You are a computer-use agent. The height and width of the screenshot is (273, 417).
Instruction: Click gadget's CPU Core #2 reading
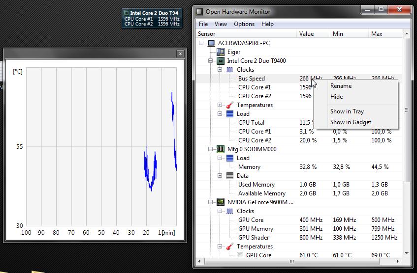[152, 24]
